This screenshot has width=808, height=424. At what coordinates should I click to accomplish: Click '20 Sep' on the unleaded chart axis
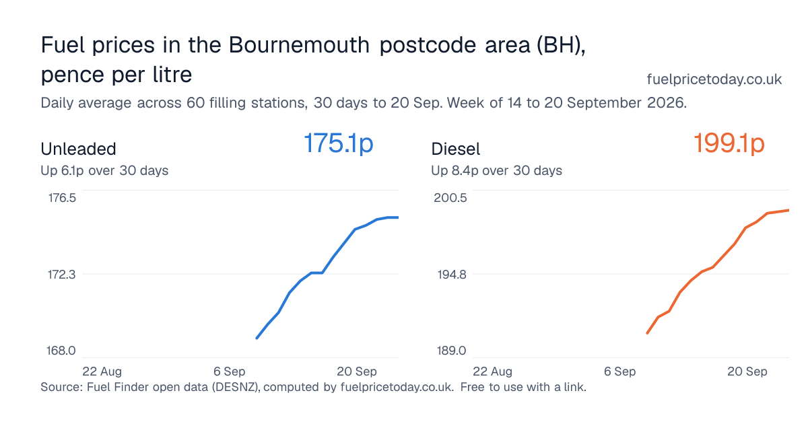[x=357, y=372]
